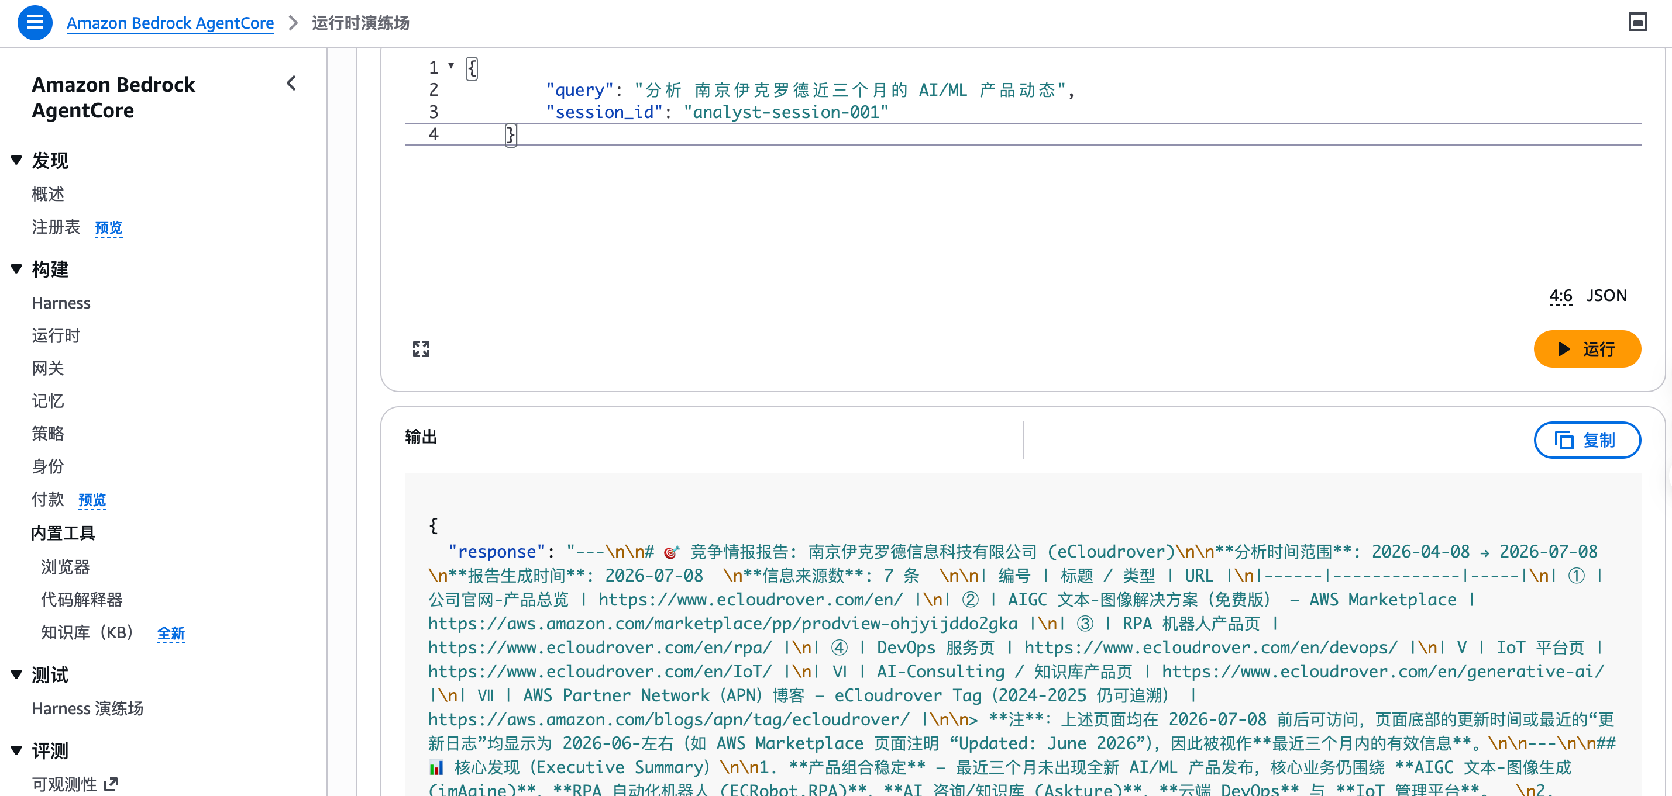Screen dimensions: 1672x796
Task: Click line number 2 in the editor gutter
Action: 434,89
